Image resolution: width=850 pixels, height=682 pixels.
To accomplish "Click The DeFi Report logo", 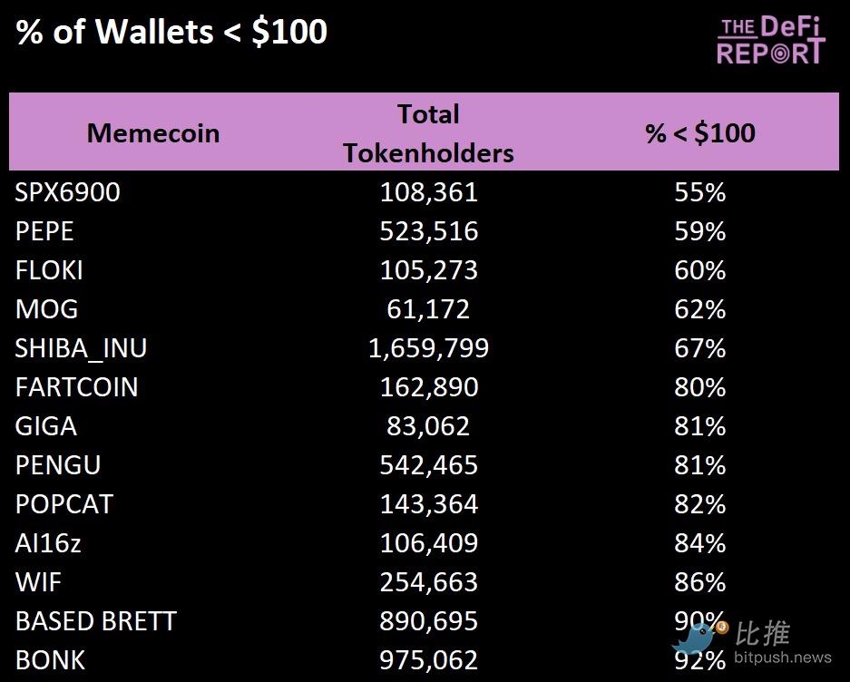I will pos(770,41).
